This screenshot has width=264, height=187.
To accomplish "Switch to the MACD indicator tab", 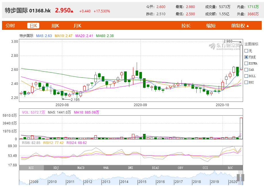I will (81, 168).
